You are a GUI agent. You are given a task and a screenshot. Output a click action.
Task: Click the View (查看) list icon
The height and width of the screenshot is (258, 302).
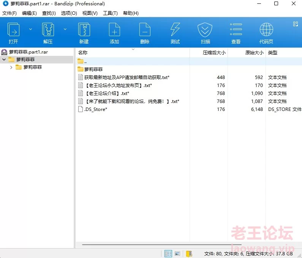coord(236,29)
